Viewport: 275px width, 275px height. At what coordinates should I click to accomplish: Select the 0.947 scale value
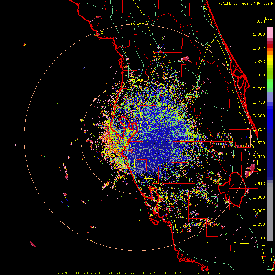pos(259,48)
